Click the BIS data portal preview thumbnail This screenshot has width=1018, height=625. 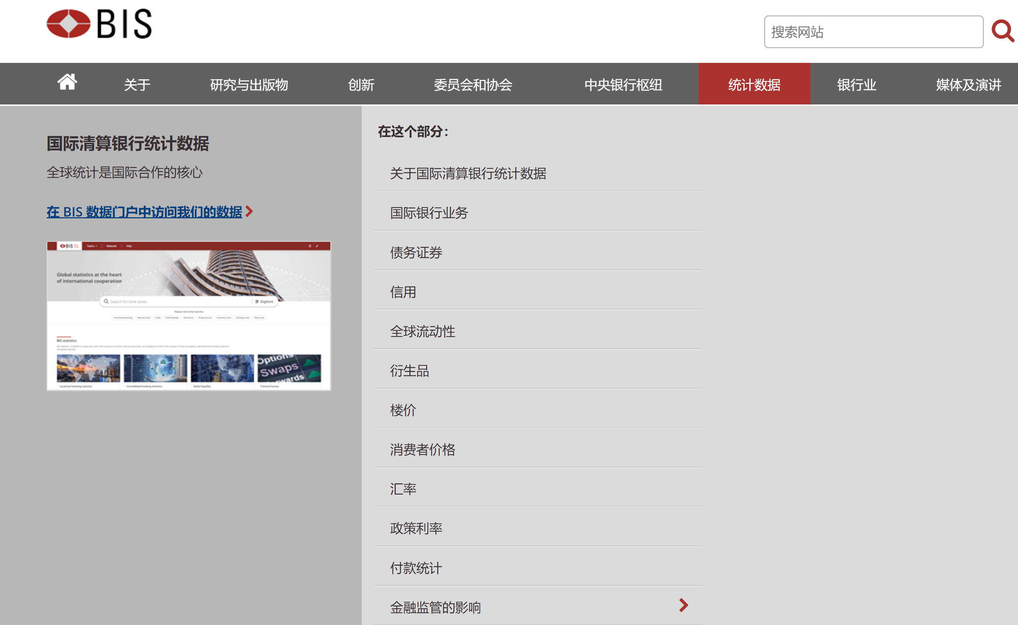click(189, 316)
